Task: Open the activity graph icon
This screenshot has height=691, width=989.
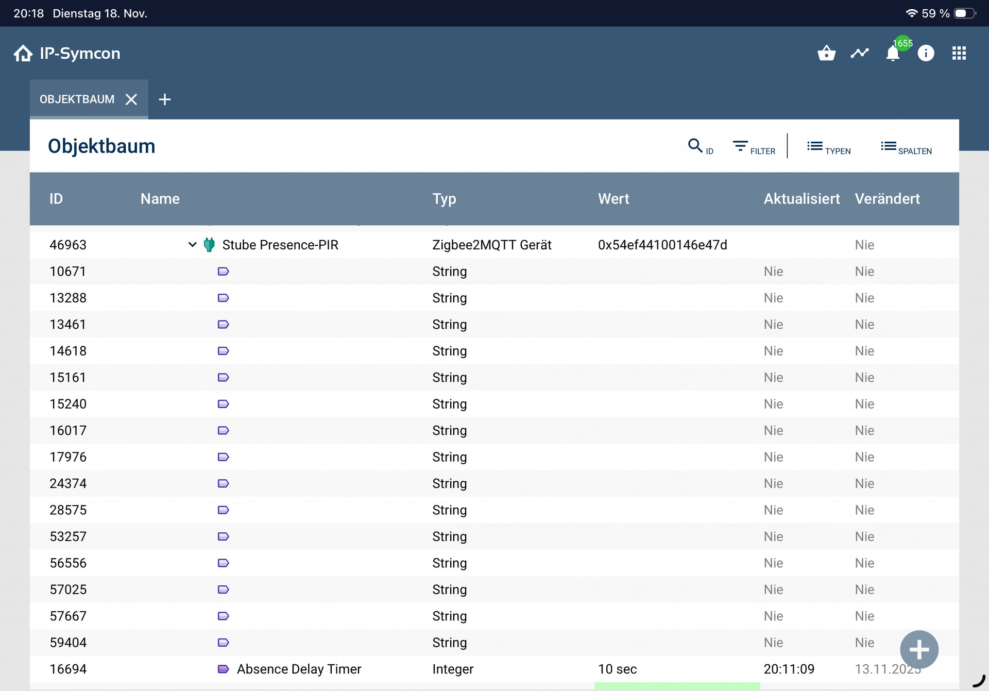Action: (x=859, y=53)
